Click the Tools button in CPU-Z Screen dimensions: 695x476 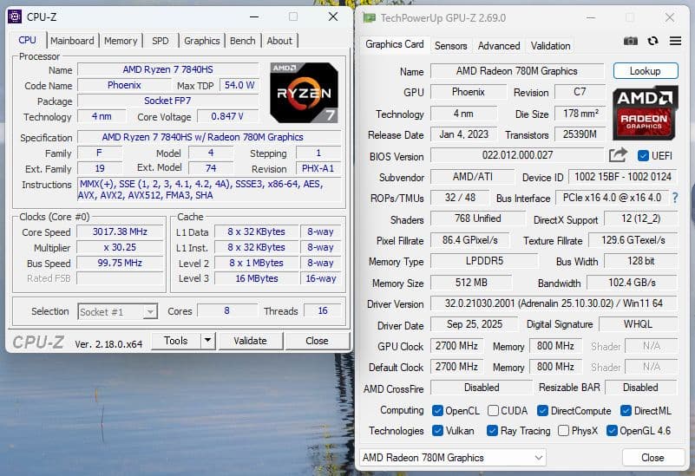click(176, 341)
